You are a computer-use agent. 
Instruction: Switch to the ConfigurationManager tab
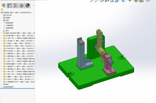click(15, 6)
